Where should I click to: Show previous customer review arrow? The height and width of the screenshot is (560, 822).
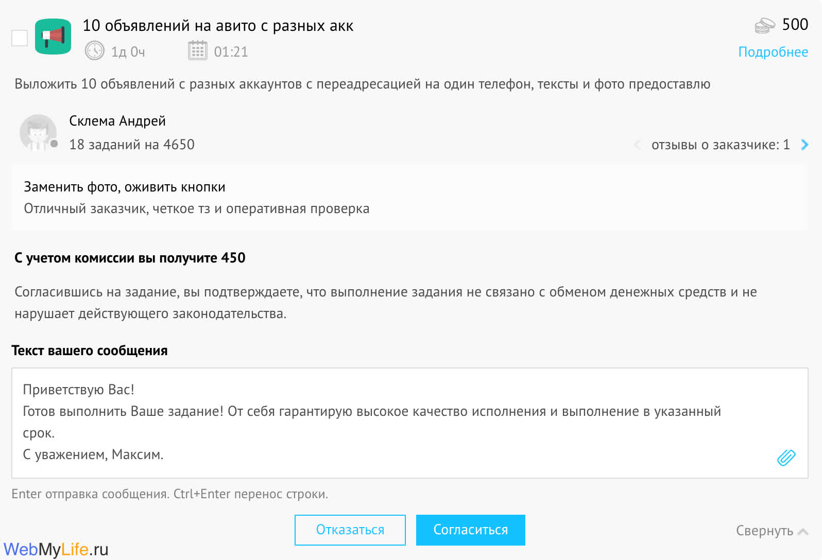pyautogui.click(x=638, y=145)
